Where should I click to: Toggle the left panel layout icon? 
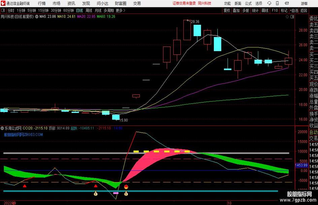click(3, 10)
